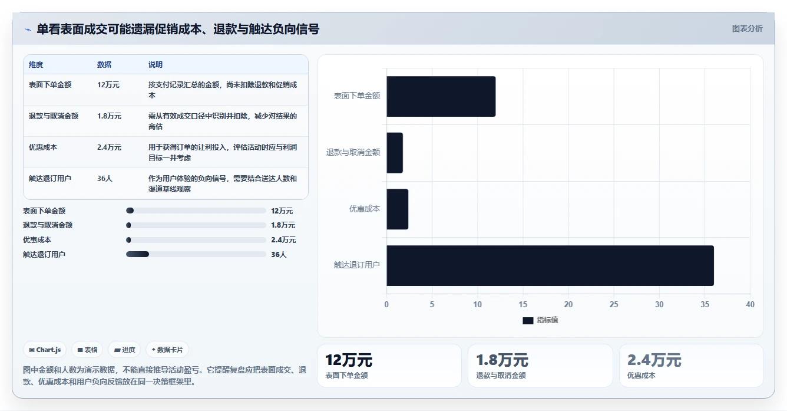Click 触达退订用户 table row label

pos(50,178)
